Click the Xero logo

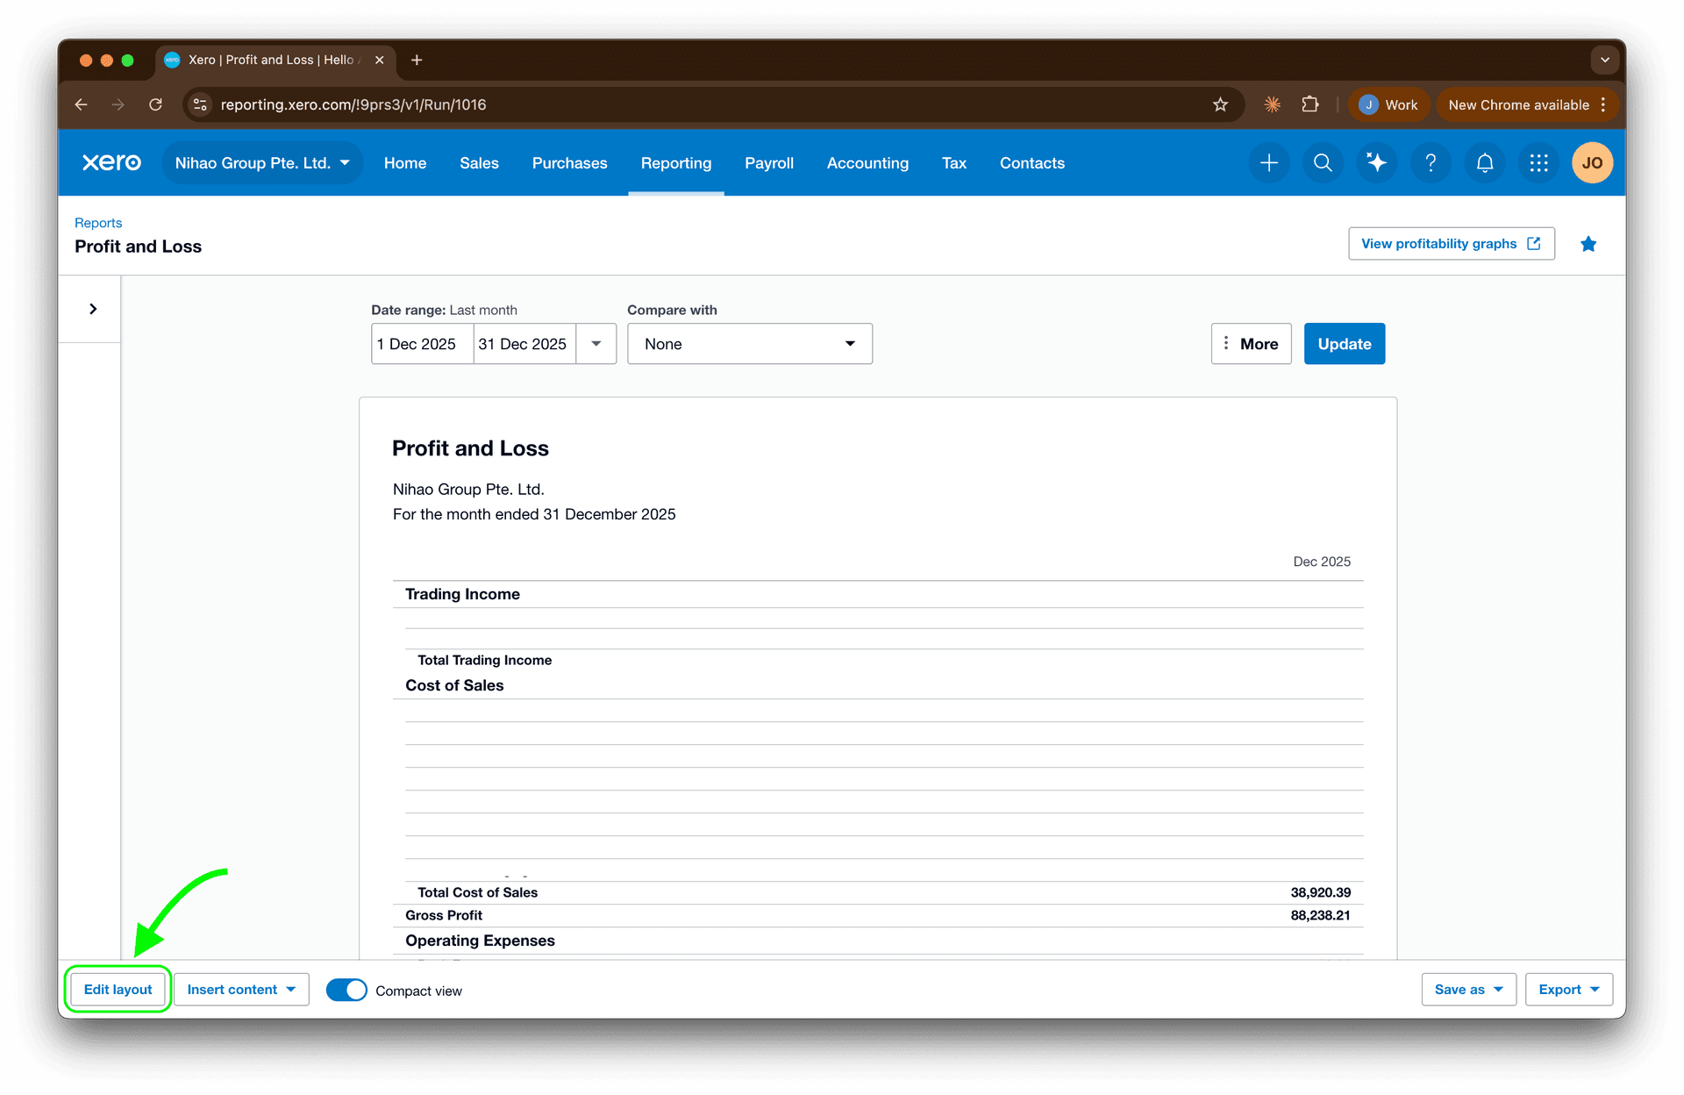[111, 162]
